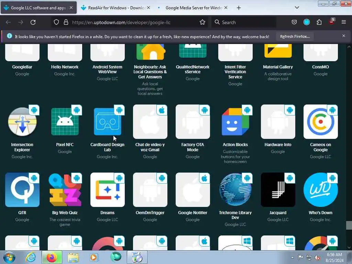Open the muted volume tray icon

(317, 258)
